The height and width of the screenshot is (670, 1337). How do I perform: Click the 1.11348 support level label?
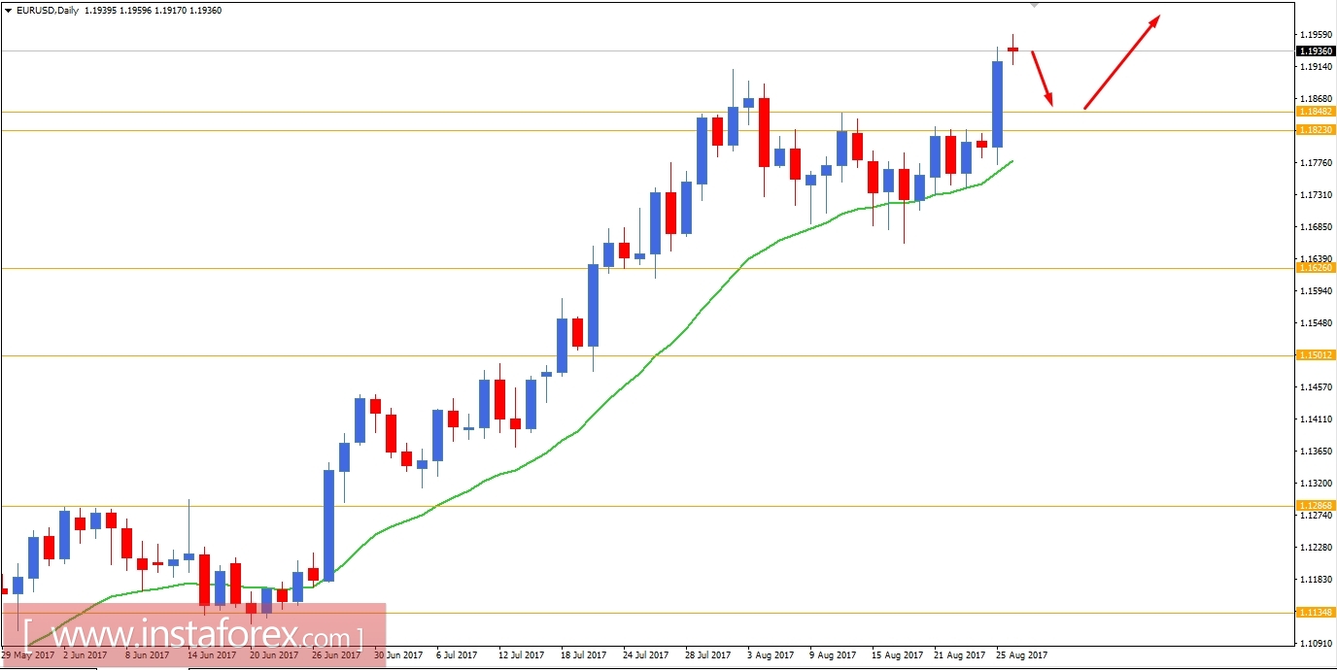point(1317,612)
